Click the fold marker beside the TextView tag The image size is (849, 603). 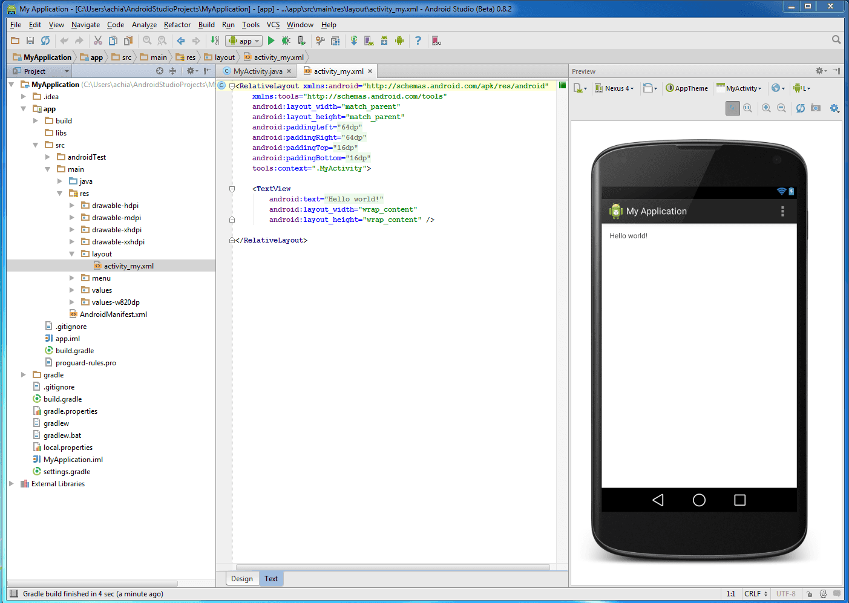point(232,189)
